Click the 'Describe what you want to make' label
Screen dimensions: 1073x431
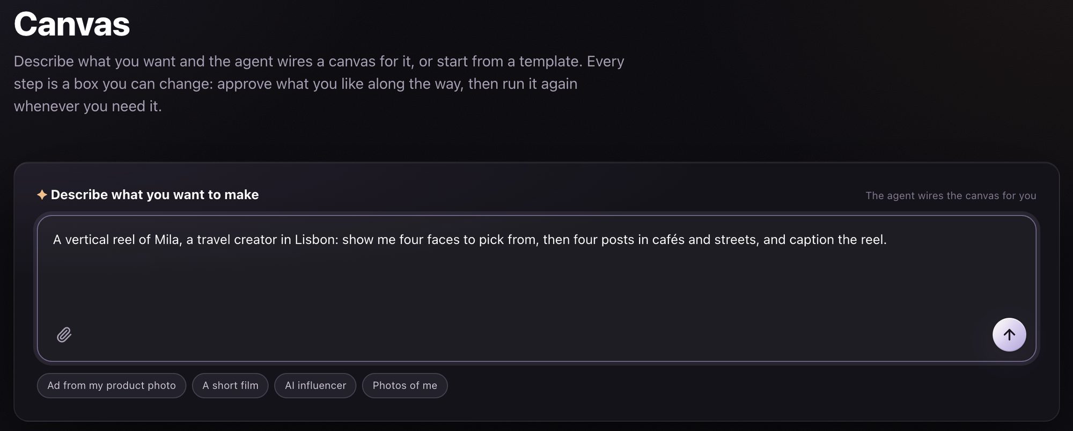click(155, 195)
